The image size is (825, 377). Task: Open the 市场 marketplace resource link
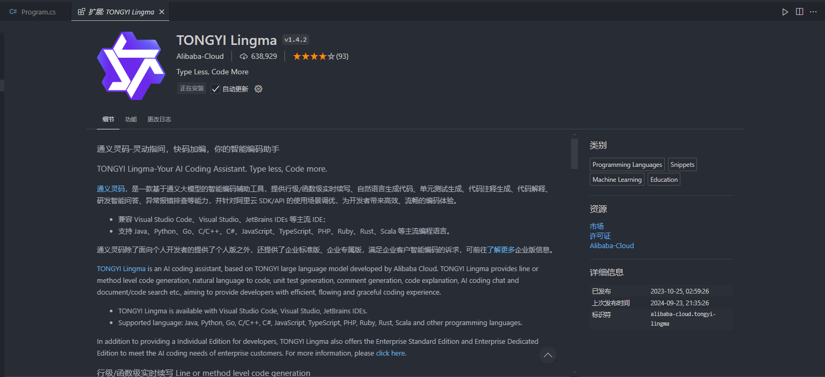[x=597, y=226]
